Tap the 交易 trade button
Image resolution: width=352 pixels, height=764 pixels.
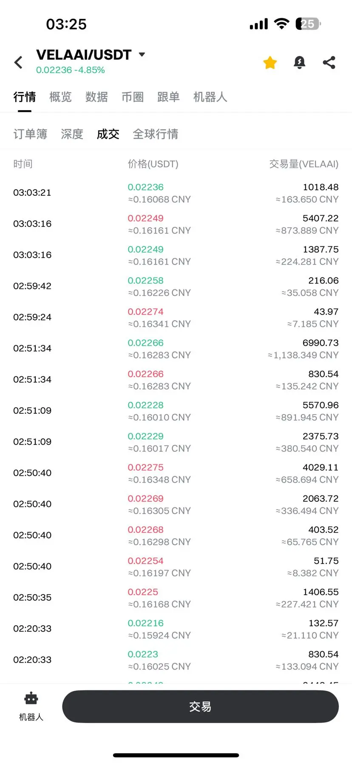click(200, 707)
